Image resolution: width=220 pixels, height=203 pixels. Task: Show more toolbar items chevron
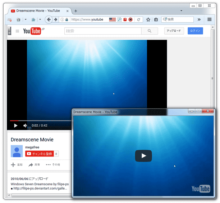click(199, 19)
